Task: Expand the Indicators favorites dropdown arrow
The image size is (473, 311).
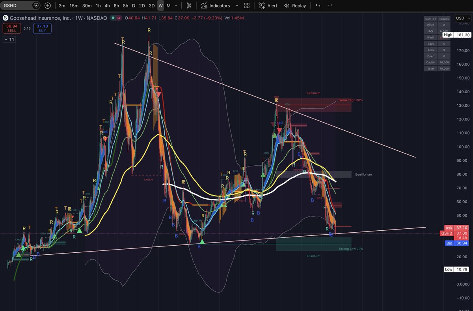Action: 236,6
